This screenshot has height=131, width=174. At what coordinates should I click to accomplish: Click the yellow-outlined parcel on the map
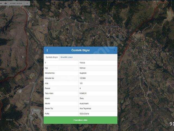[x=32, y=76]
